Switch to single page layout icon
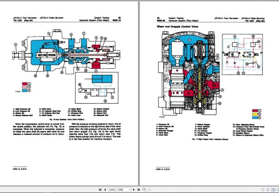The height and width of the screenshot is (193, 279). pyautogui.click(x=263, y=190)
